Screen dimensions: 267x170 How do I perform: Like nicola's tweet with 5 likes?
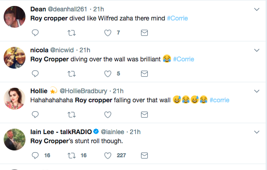point(108,74)
